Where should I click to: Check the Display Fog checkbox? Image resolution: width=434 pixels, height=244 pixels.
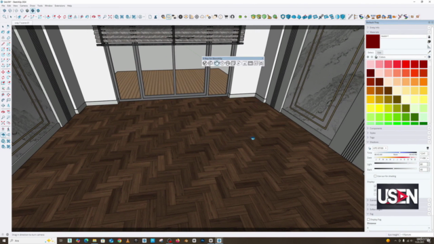click(368, 220)
